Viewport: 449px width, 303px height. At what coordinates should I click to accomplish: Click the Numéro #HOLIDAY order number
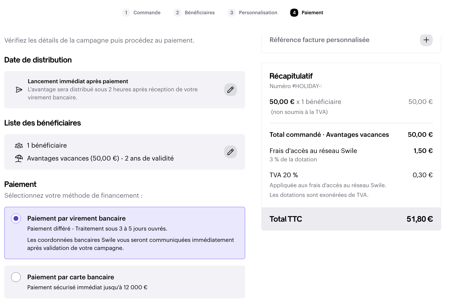click(x=296, y=86)
